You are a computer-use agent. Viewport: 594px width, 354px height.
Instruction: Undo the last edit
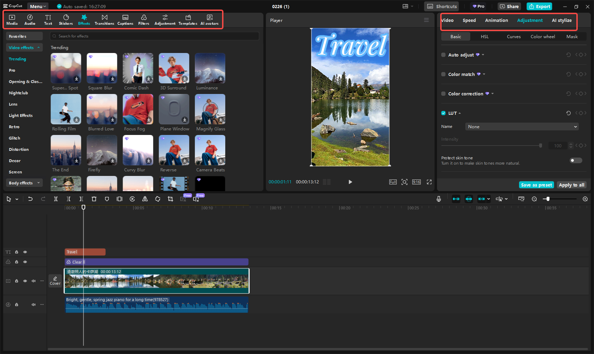(x=30, y=199)
